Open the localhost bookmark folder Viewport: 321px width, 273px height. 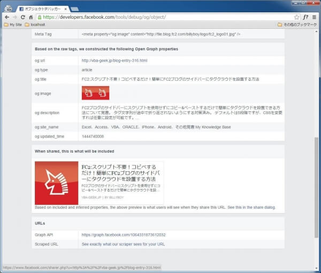tap(35, 25)
